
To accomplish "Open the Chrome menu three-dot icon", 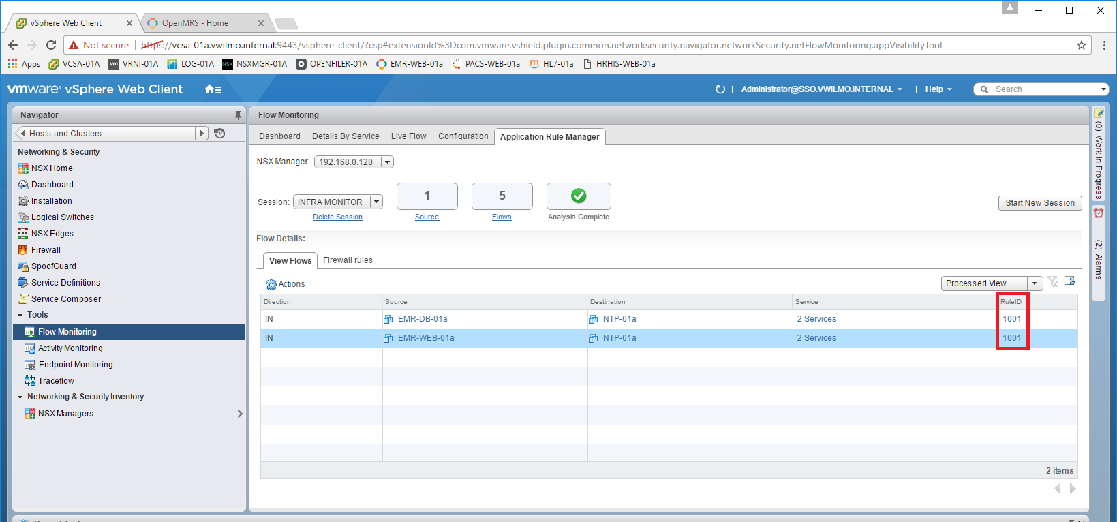I will tap(1104, 45).
